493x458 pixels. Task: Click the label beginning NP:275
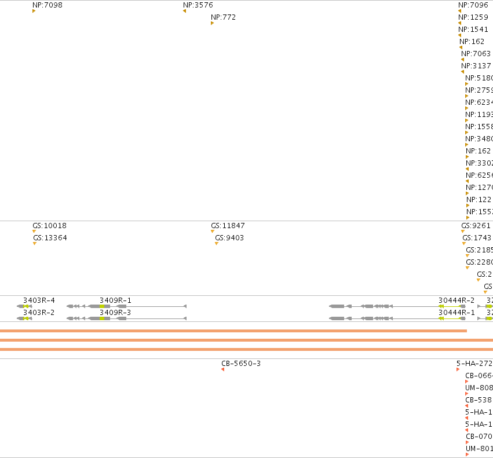(479, 90)
